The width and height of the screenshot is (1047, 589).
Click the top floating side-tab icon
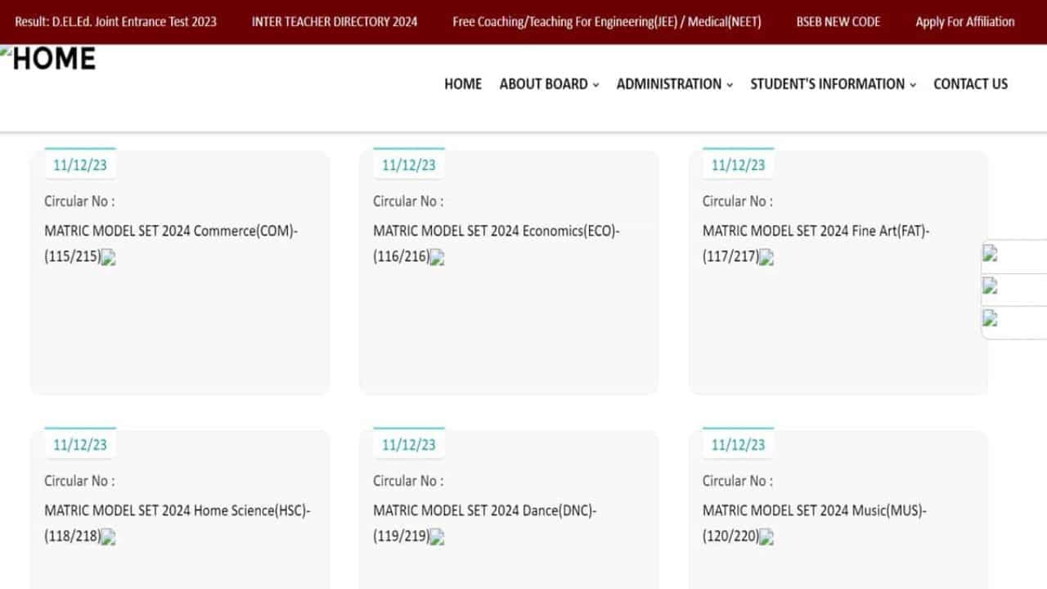pos(990,254)
